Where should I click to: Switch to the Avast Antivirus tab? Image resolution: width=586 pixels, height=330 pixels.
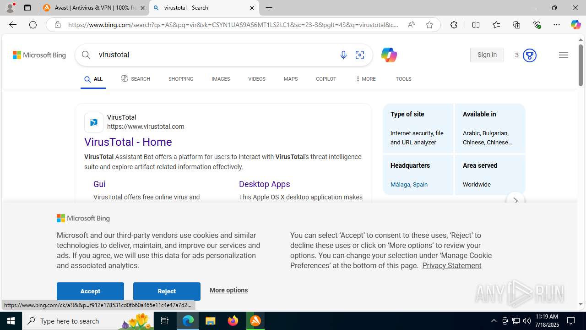click(x=94, y=8)
